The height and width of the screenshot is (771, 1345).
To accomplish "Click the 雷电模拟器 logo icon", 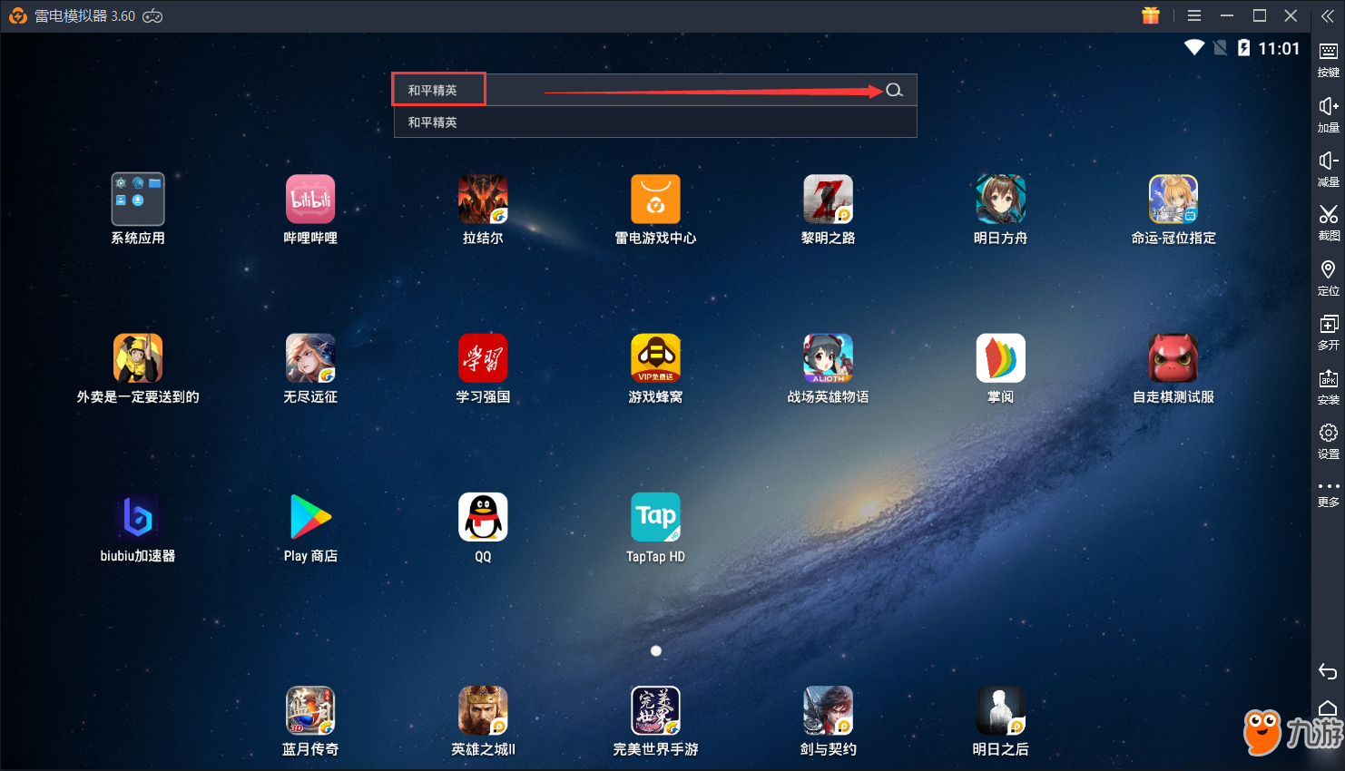I will click(x=18, y=15).
